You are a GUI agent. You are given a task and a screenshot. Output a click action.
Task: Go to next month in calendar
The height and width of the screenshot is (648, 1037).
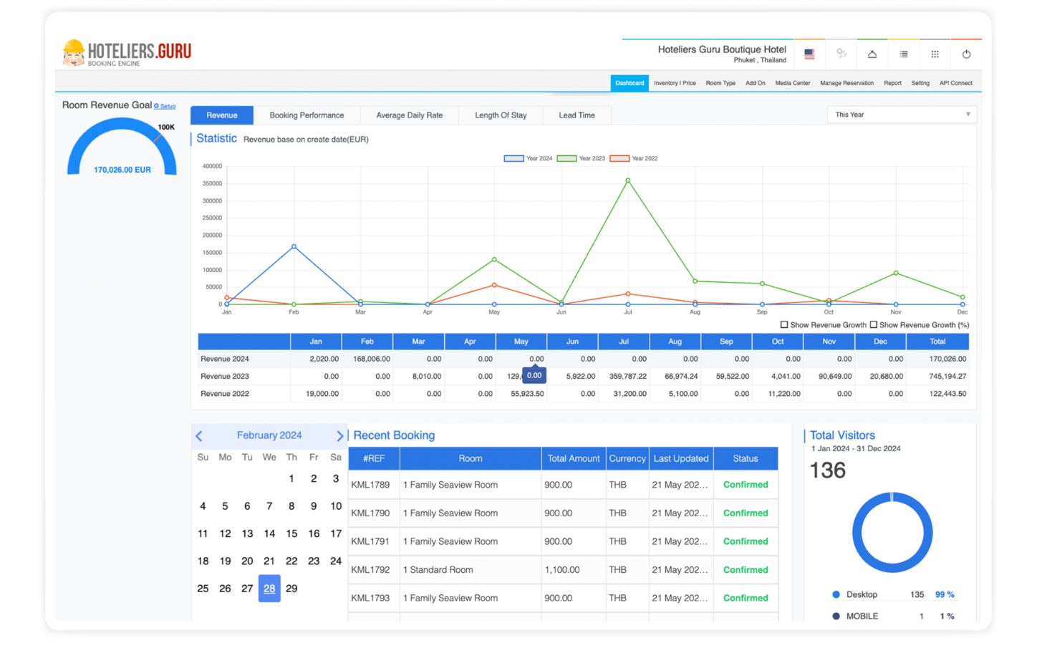(340, 436)
